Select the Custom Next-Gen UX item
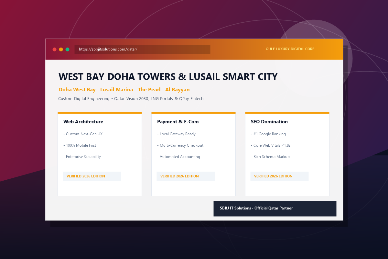 tap(83, 134)
